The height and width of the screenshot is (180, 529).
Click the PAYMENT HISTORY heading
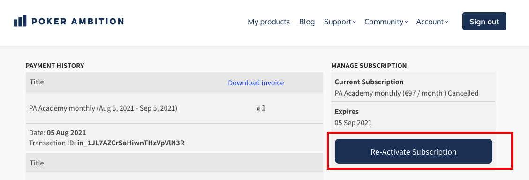55,66
